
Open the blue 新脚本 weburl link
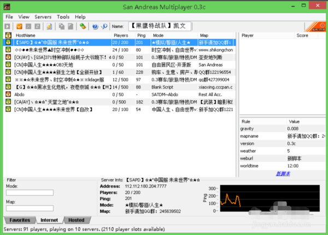coord(283,174)
